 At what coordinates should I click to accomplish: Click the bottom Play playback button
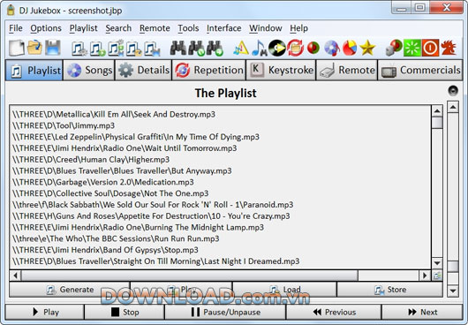click(45, 312)
